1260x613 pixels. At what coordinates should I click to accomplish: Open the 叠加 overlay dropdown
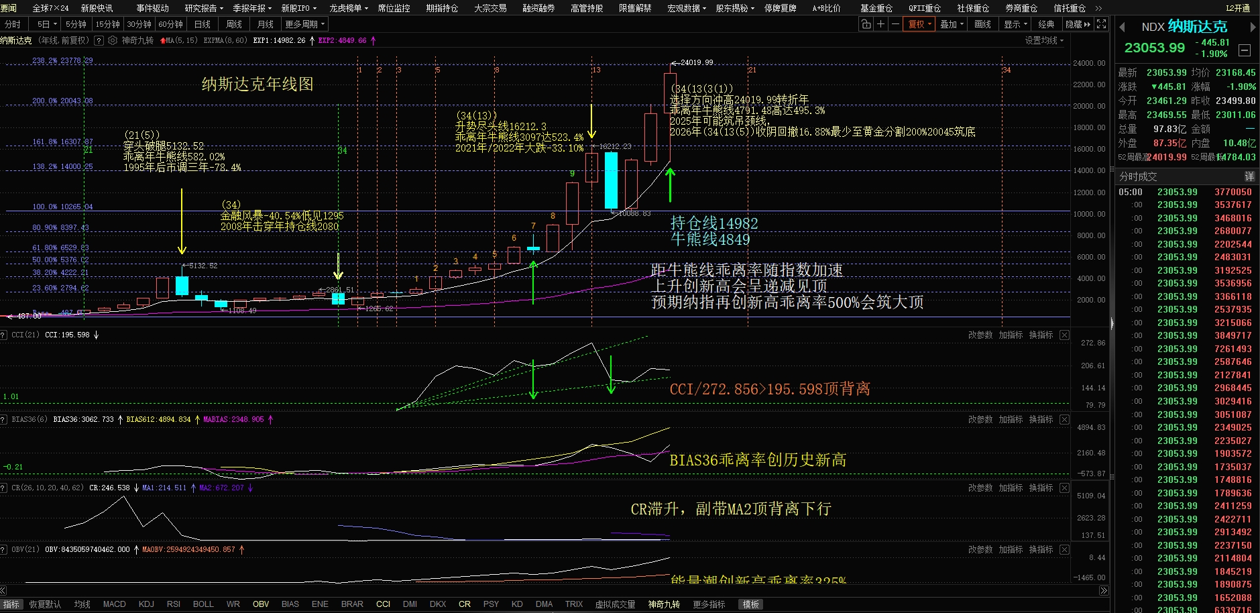click(952, 24)
